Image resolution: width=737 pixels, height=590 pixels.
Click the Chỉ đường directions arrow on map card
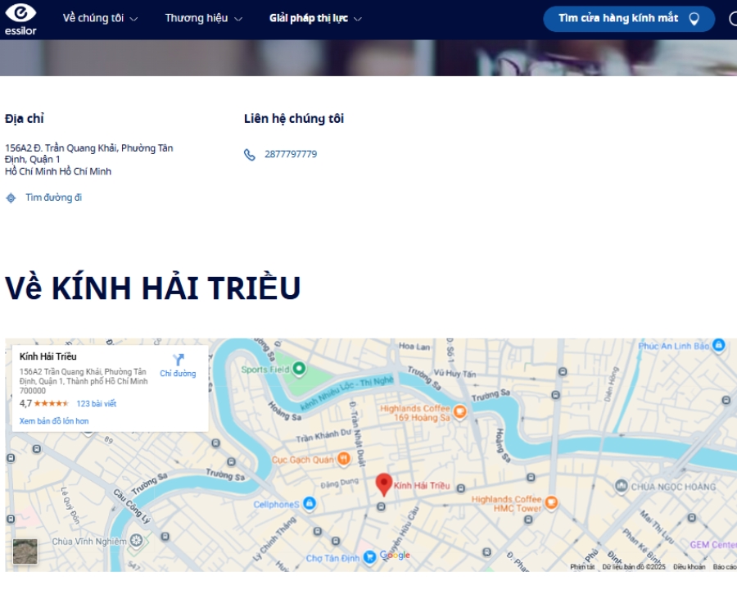tap(177, 360)
